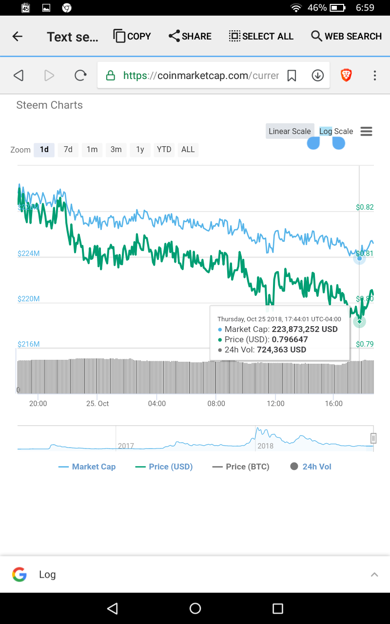
Task: Open the Brave shields lion icon
Action: [x=346, y=75]
